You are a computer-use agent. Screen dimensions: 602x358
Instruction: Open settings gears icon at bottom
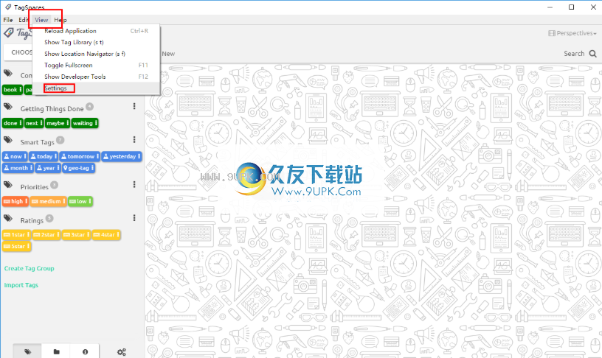[x=121, y=352]
